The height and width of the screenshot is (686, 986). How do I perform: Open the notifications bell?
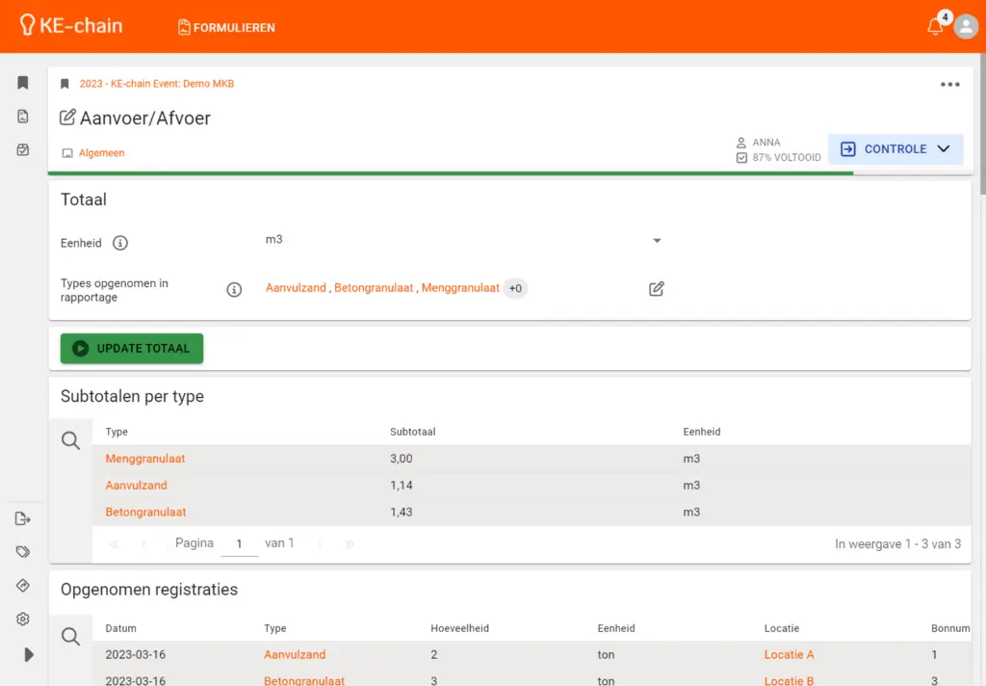(x=935, y=27)
